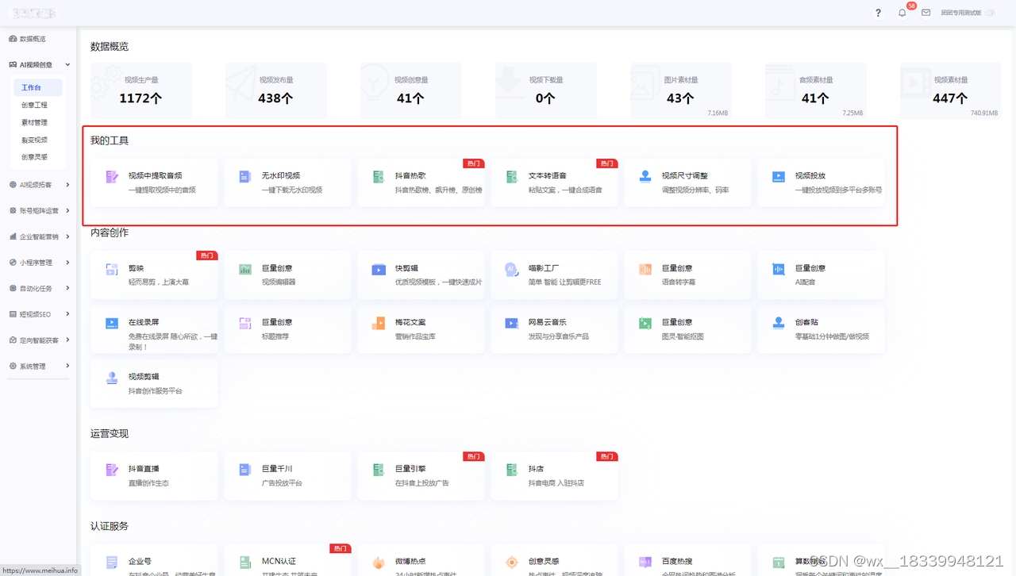This screenshot has width=1016, height=576.
Task: Open the 在线录屏 card icon
Action: tap(112, 324)
